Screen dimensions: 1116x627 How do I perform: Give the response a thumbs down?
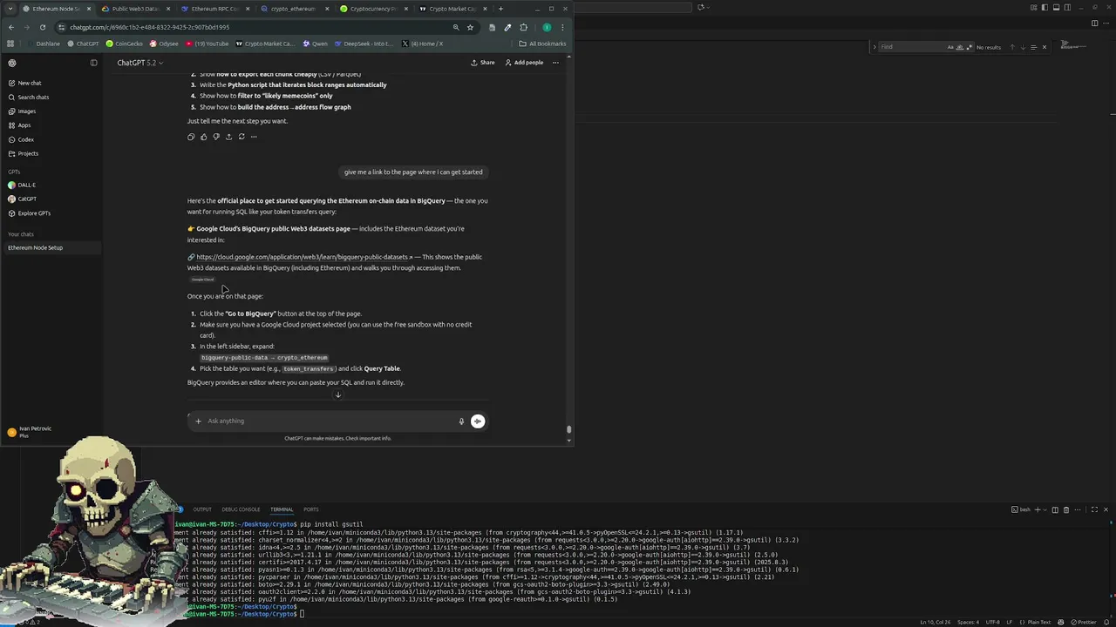point(216,137)
